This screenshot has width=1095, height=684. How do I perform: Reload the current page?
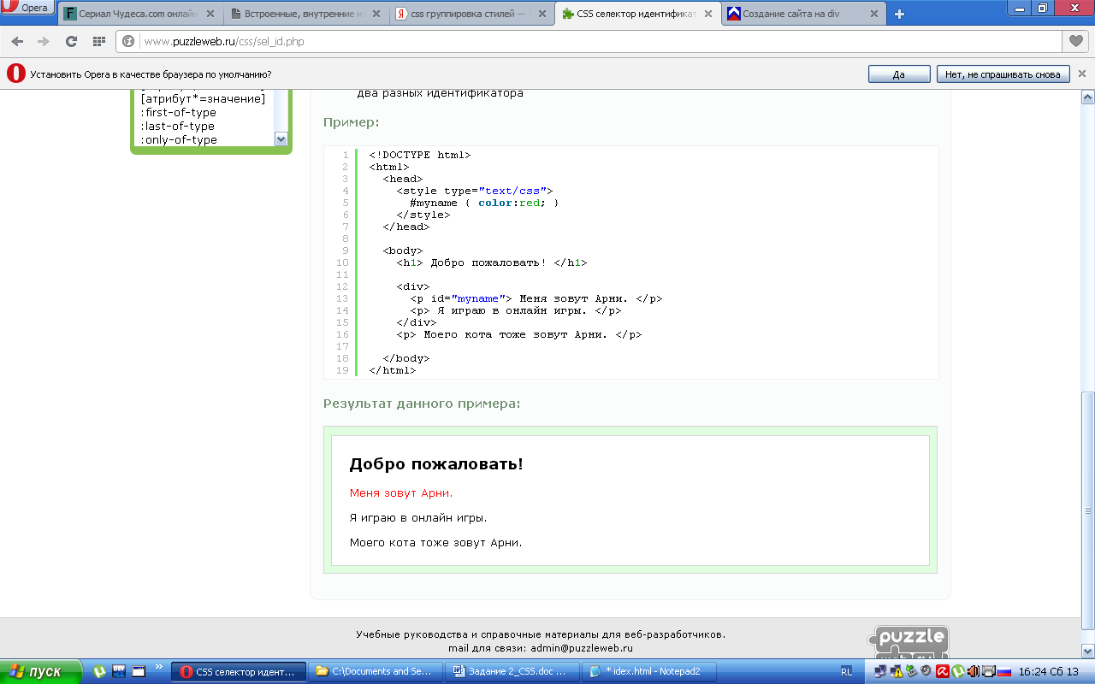tap(71, 41)
